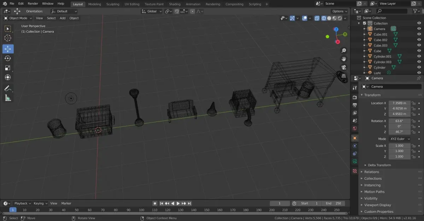The width and height of the screenshot is (424, 221).
Task: Open the World properties tab
Action: (x=355, y=129)
